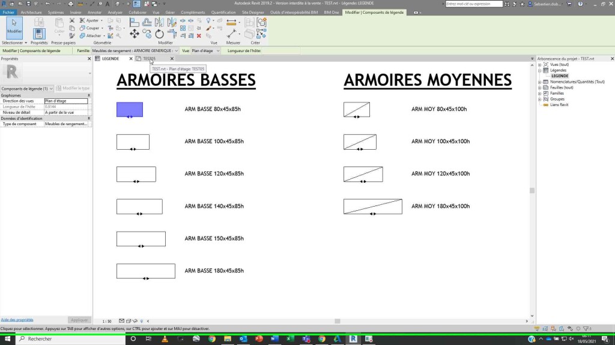Click the 1:50 view scale control
Screen dimensions: 615x345
pos(107,321)
